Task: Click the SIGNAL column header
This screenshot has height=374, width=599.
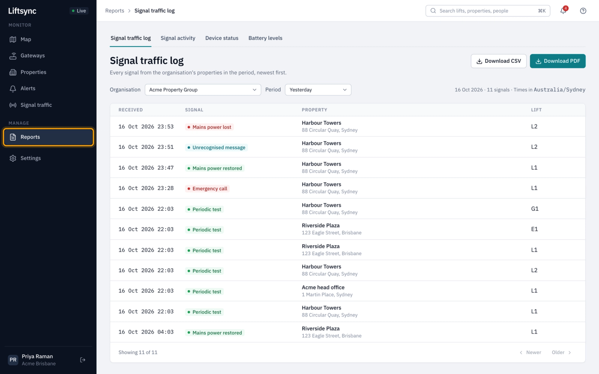Action: (x=194, y=110)
